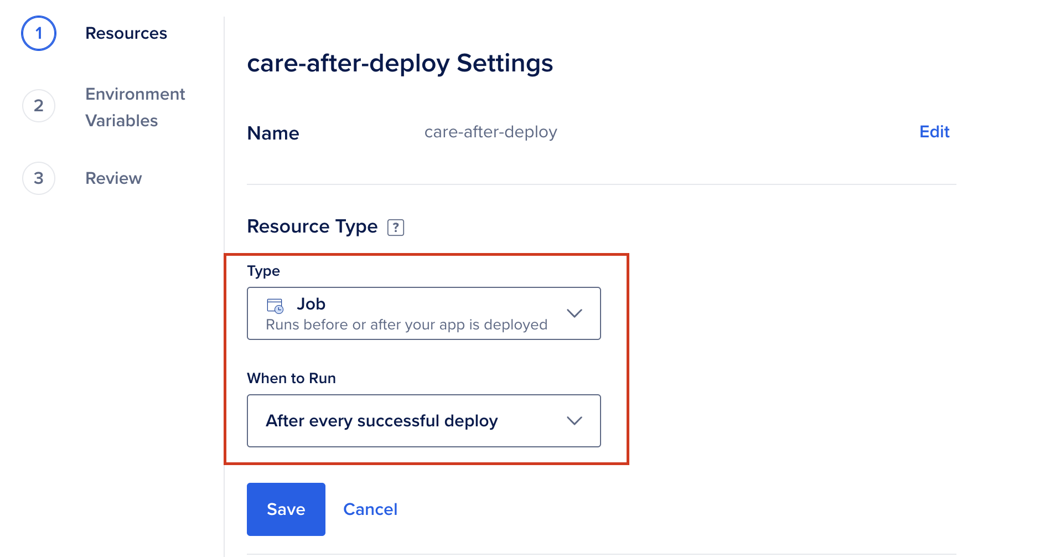Click the Cancel link
Viewport: 1045px width, 557px height.
tap(370, 509)
